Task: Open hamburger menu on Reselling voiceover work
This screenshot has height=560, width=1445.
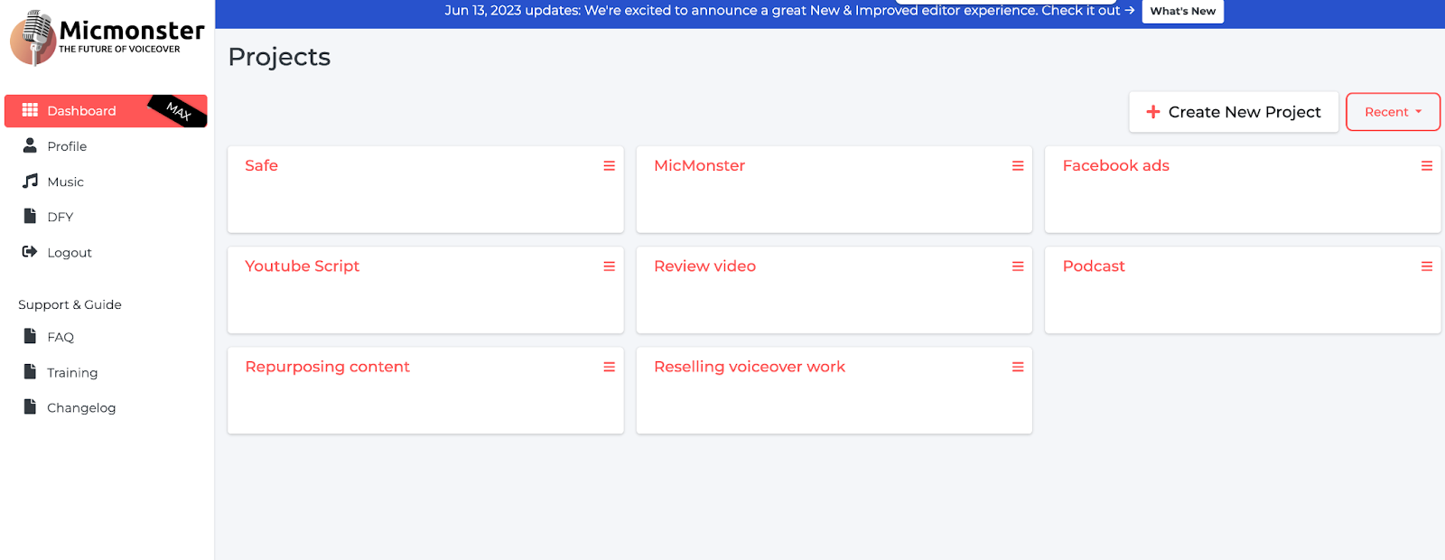Action: pyautogui.click(x=1018, y=367)
